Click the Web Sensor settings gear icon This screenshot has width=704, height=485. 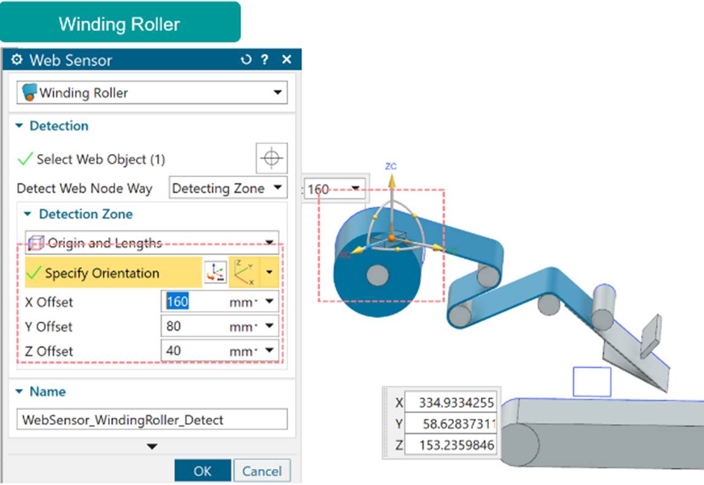coord(17,60)
